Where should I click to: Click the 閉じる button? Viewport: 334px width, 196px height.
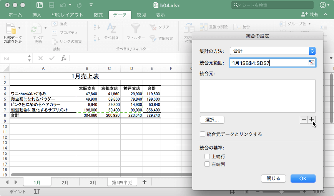[x=273, y=179]
